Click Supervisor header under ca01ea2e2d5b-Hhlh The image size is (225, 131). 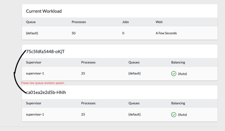click(x=33, y=103)
